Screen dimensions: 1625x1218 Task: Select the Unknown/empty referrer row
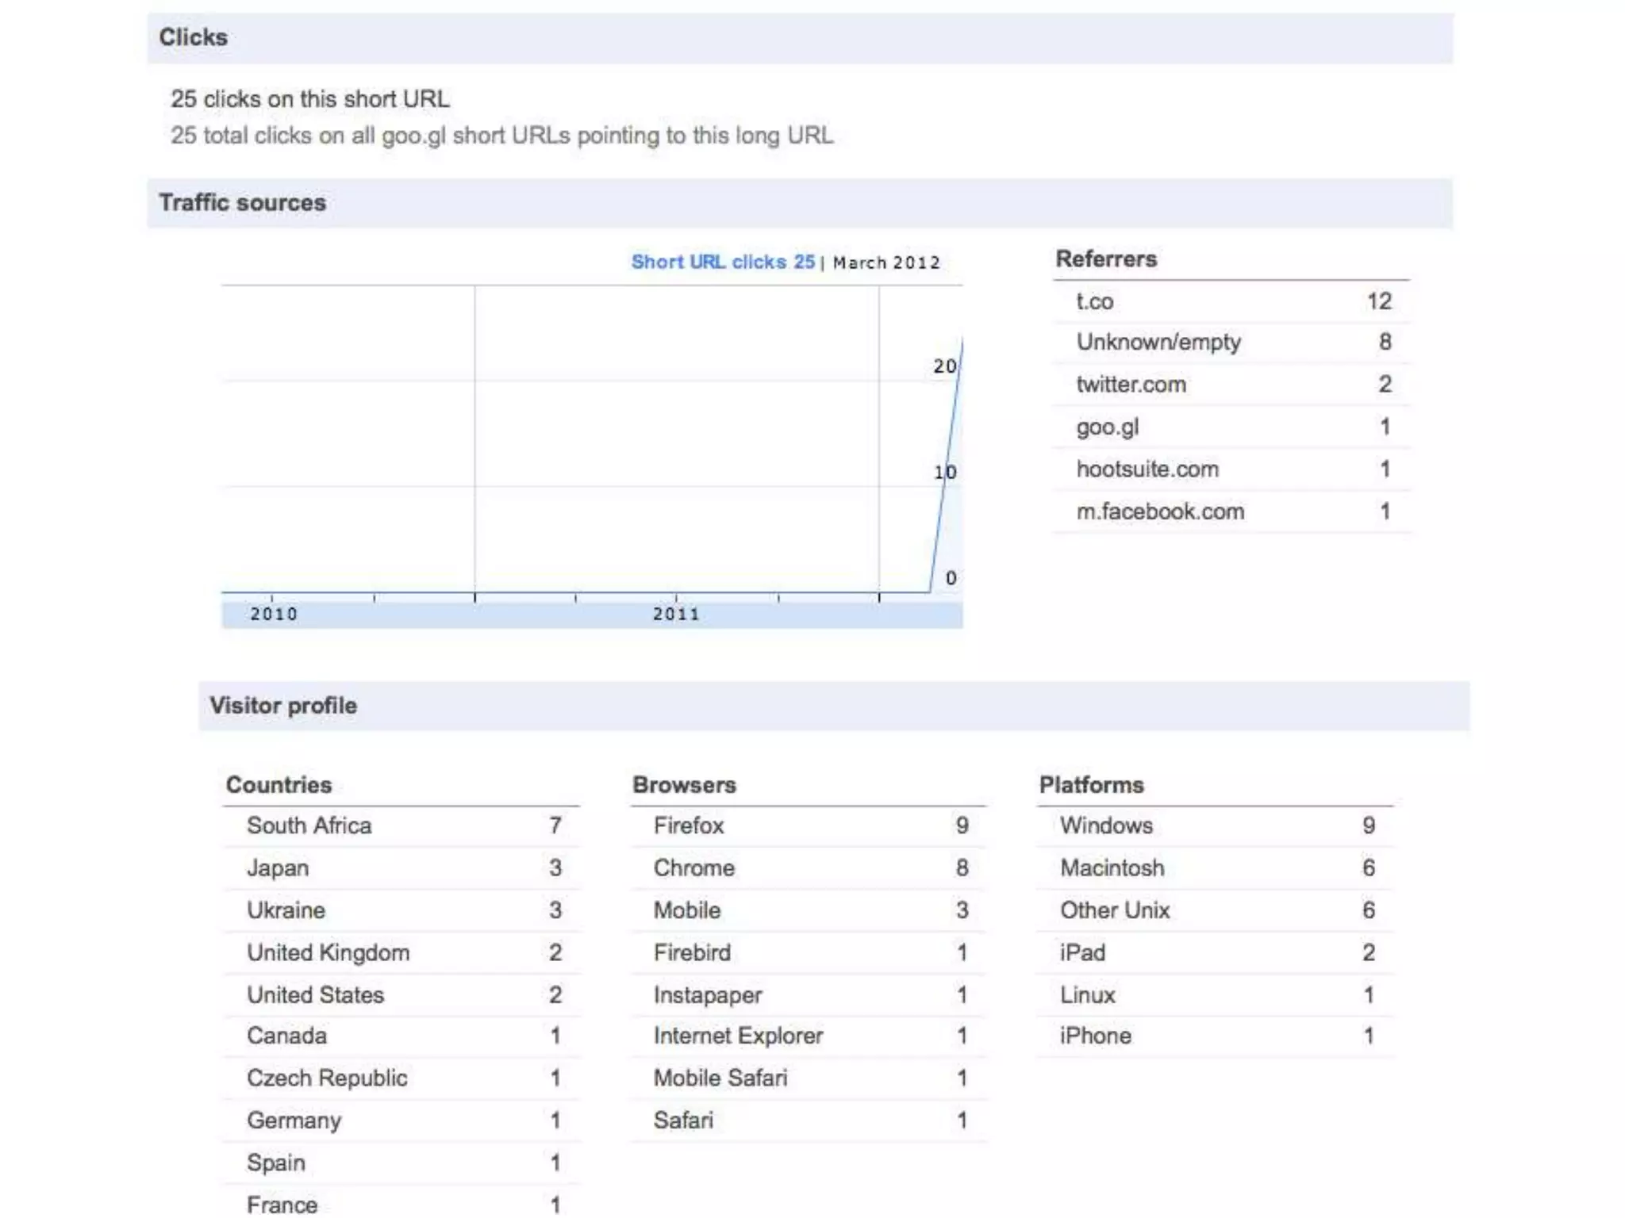tap(1158, 343)
